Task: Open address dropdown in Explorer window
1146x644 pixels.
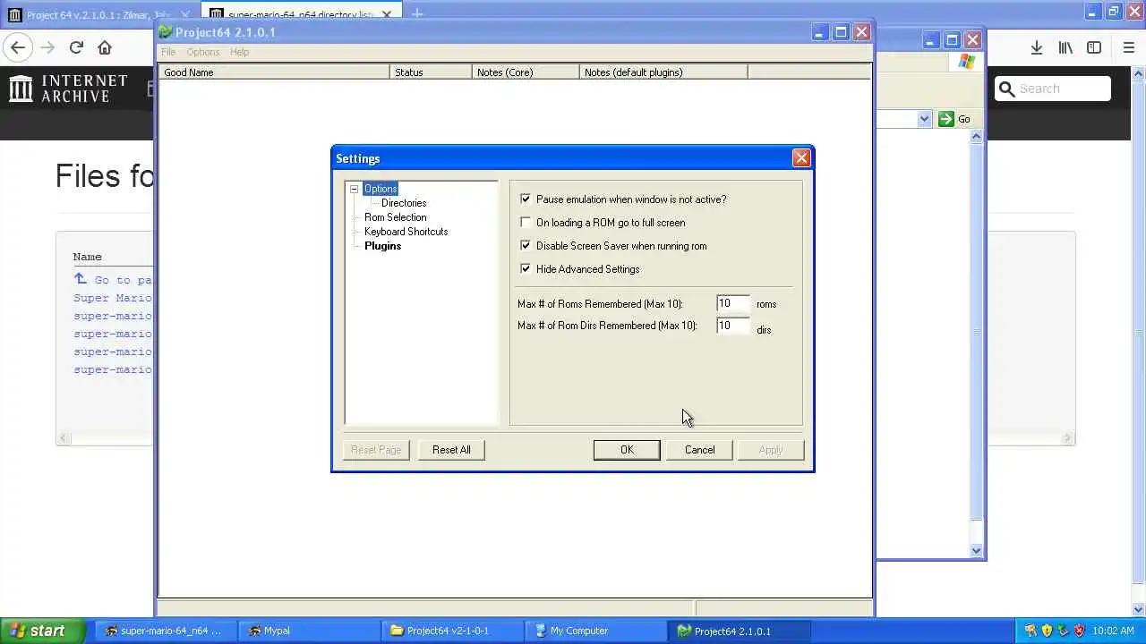Action: pyautogui.click(x=924, y=119)
